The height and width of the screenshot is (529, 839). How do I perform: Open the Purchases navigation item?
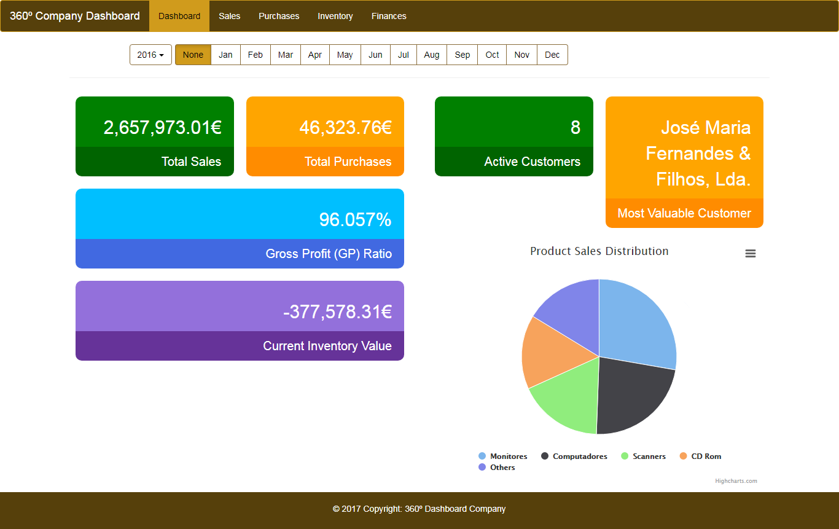[279, 16]
